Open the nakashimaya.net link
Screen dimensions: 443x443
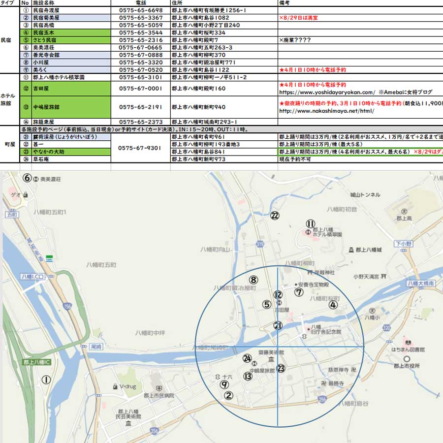coord(327,111)
